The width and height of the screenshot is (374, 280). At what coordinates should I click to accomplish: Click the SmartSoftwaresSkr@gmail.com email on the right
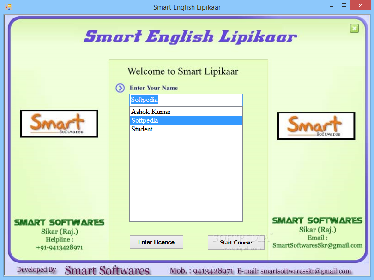coord(317,245)
